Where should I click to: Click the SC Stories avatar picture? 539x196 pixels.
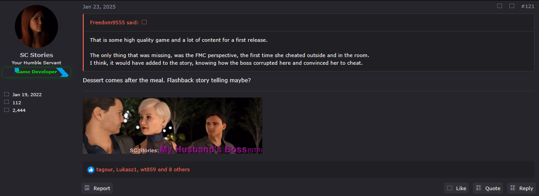pos(36,27)
